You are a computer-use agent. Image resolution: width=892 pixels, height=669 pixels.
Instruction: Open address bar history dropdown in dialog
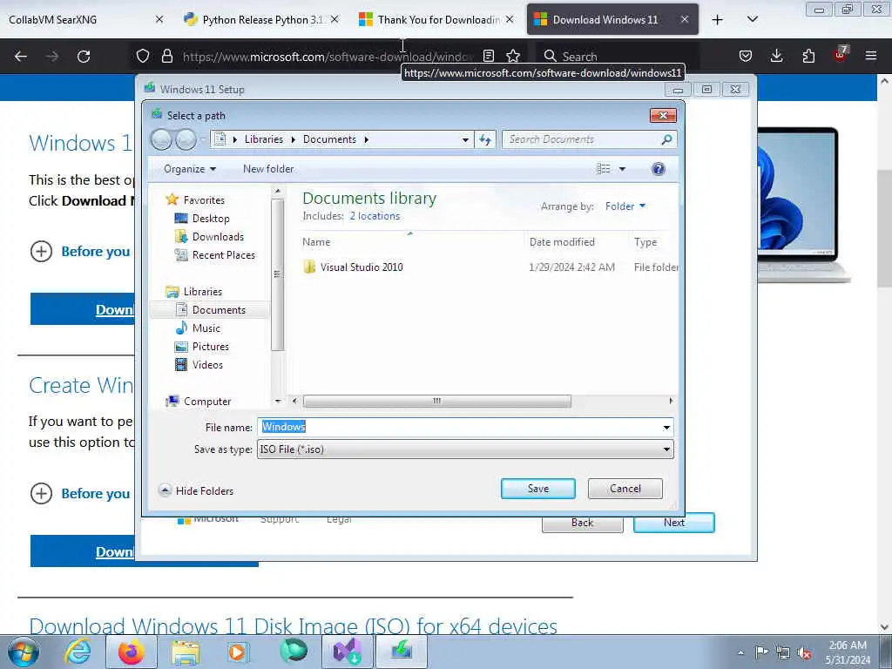[465, 139]
